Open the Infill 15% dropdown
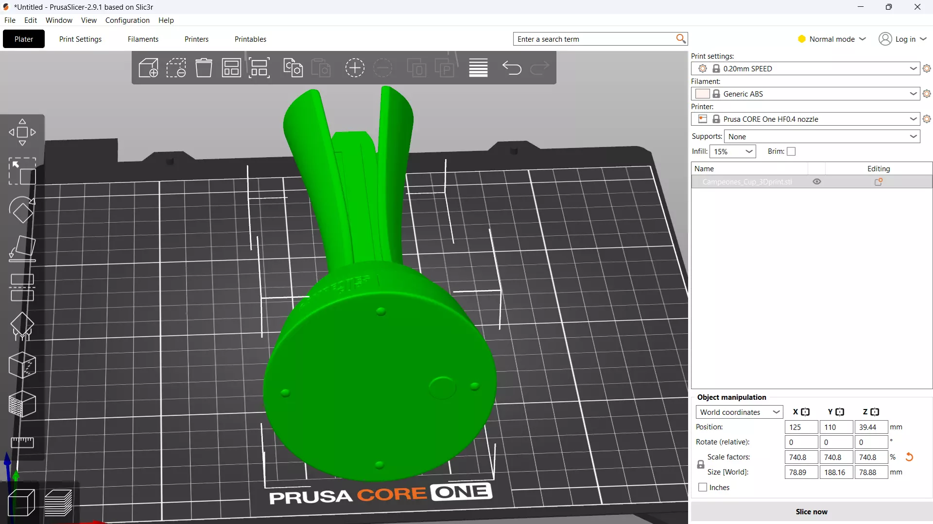This screenshot has width=933, height=524. click(x=733, y=151)
